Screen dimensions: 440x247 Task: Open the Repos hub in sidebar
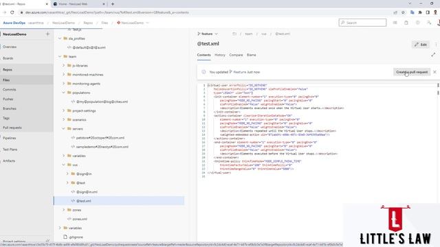(8, 69)
